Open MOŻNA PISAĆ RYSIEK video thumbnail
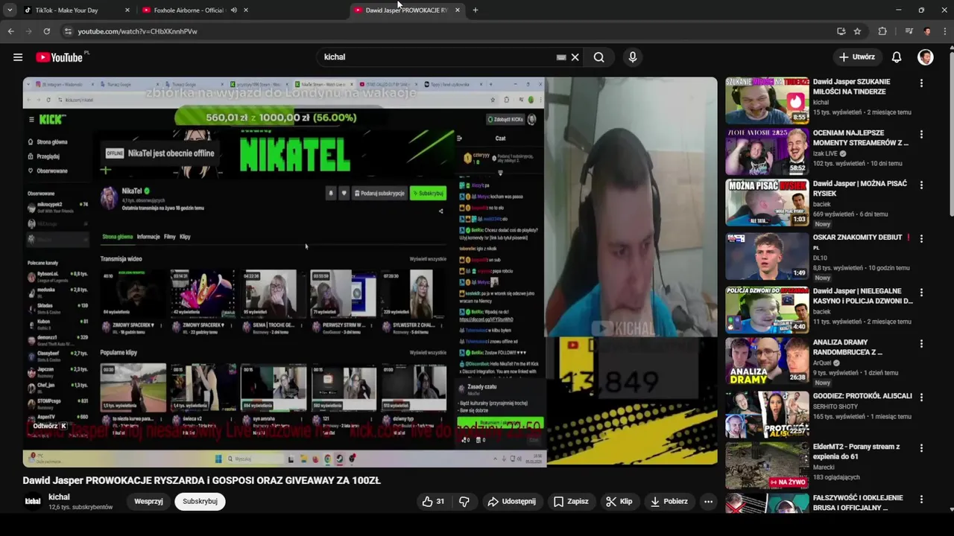Image resolution: width=954 pixels, height=536 pixels. point(767,202)
